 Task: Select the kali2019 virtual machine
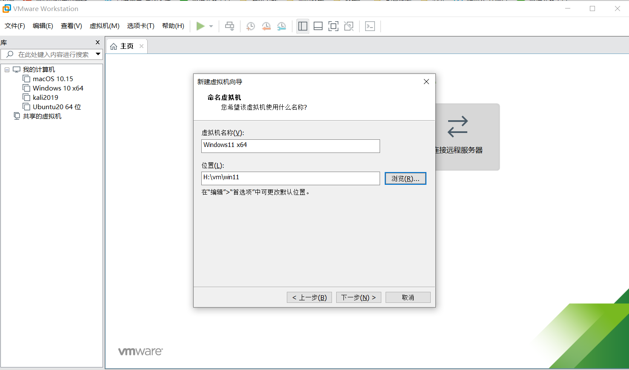coord(46,98)
